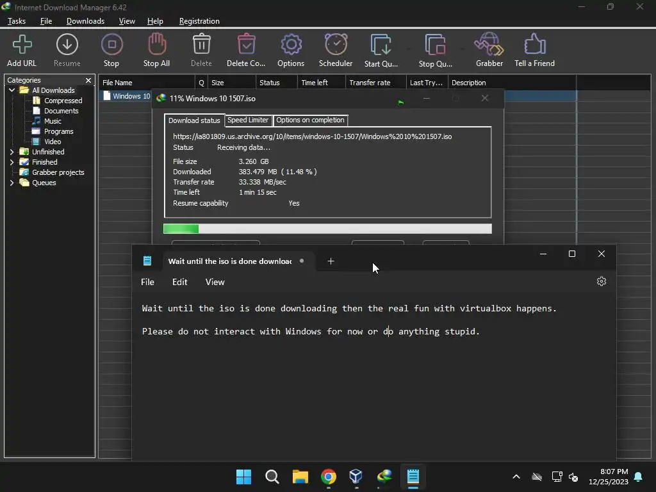Open taskbar Search icon
This screenshot has height=492, width=656.
click(x=272, y=477)
